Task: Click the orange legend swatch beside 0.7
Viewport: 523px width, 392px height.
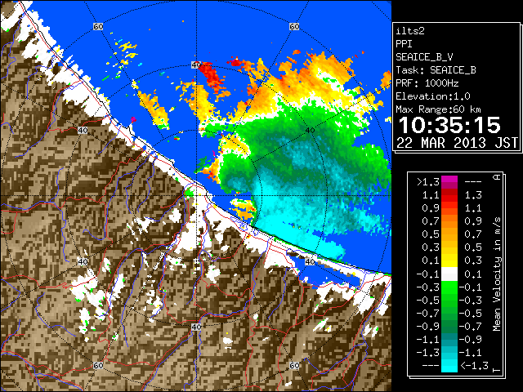Action: [x=449, y=221]
